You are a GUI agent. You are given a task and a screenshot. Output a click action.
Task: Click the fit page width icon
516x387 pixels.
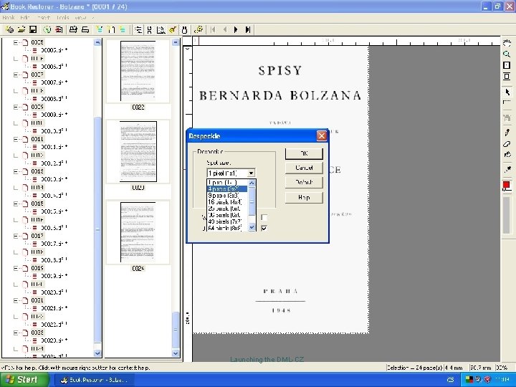pos(507,77)
